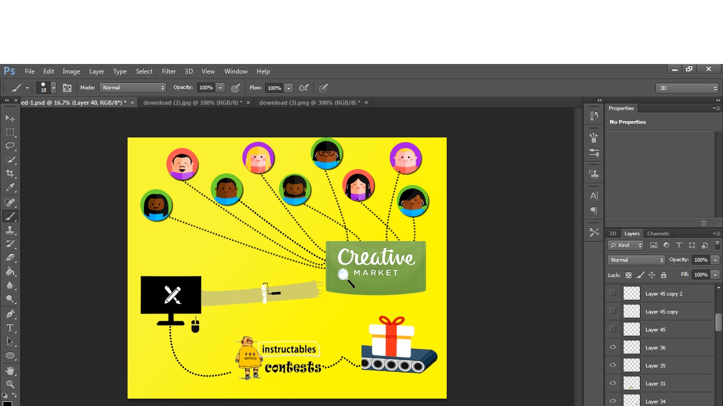Open the layer Kind filter dropdown
The width and height of the screenshot is (723, 406).
626,245
